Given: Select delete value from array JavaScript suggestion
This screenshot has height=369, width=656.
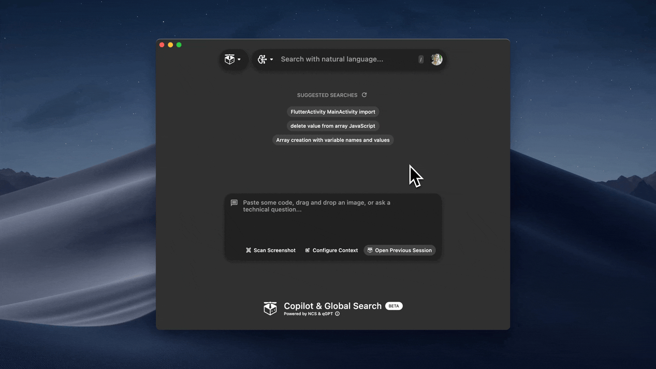Looking at the screenshot, I should [333, 126].
